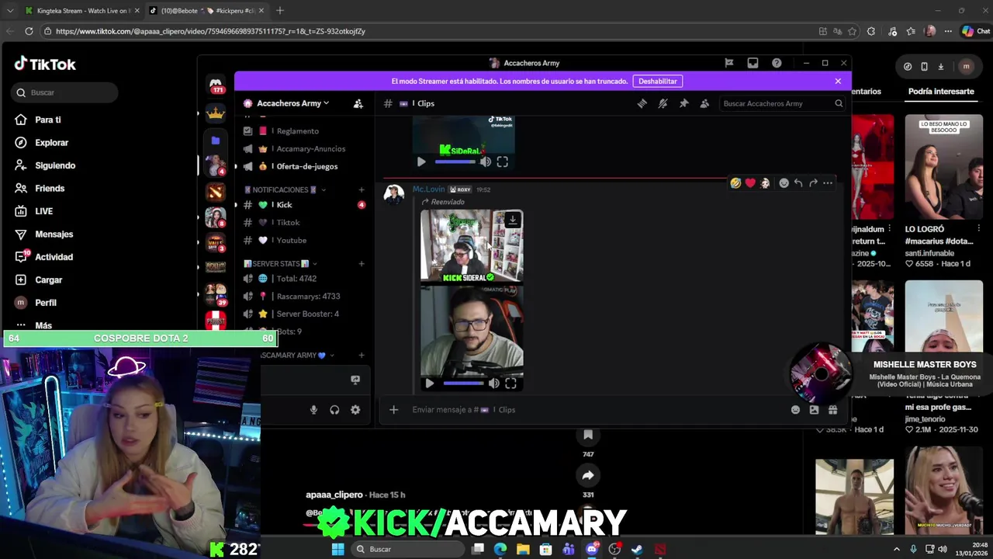The width and height of the screenshot is (993, 559).
Task: Click TikTok Buscar search field
Action: pyautogui.click(x=65, y=92)
